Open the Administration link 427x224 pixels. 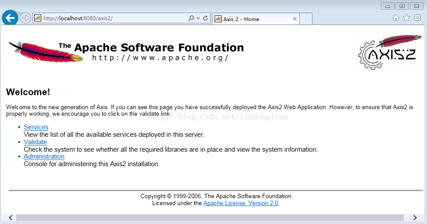[x=44, y=156]
